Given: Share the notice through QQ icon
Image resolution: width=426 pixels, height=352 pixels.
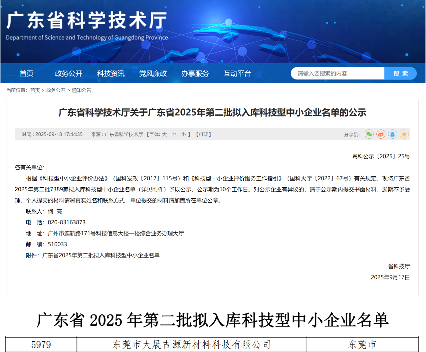Looking at the screenshot, I should pyautogui.click(x=392, y=134).
